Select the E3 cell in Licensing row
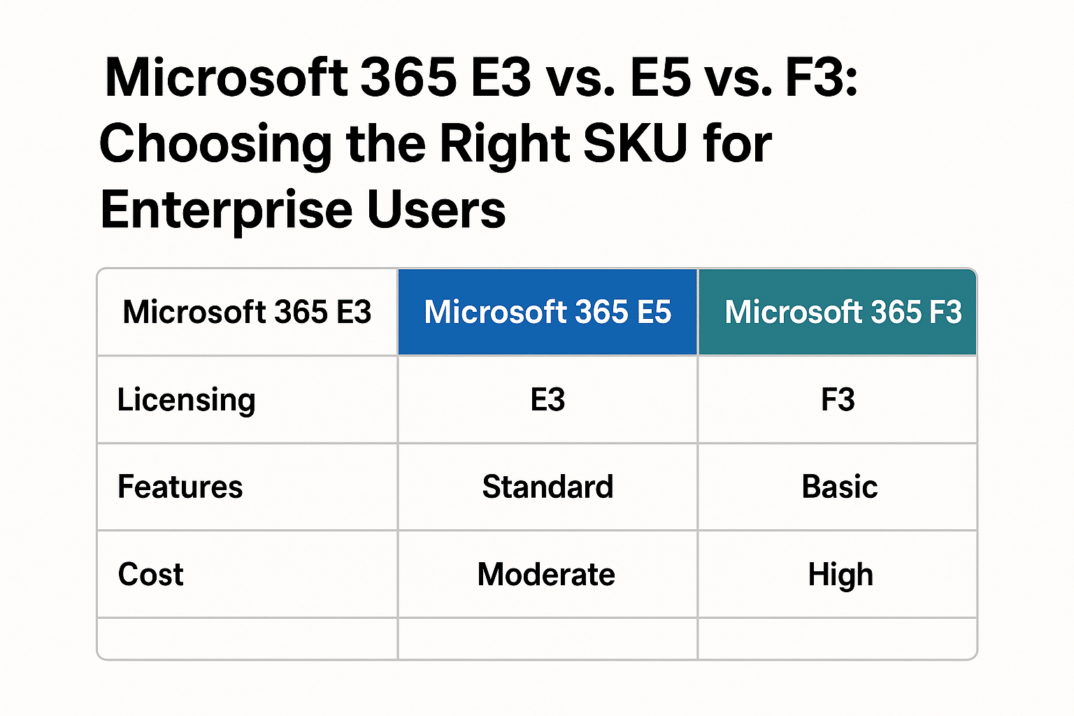 coord(547,400)
